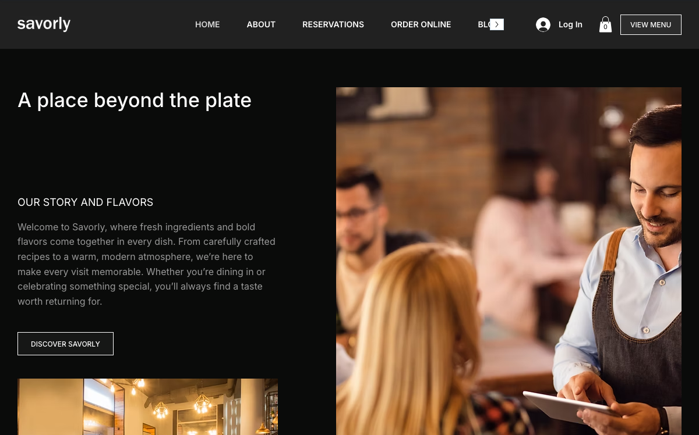Image resolution: width=699 pixels, height=435 pixels.
Task: Select RESERVATIONS in the navigation bar
Action: [x=333, y=24]
